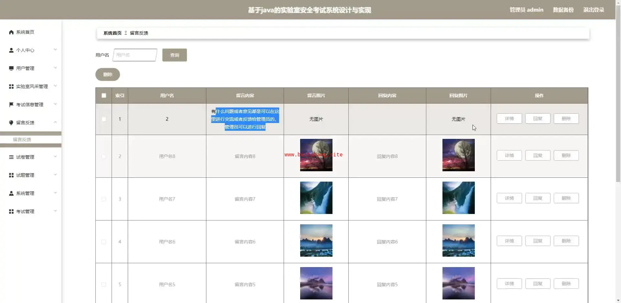The width and height of the screenshot is (621, 303).
Task: Click 回复 button for the first row
Action: pos(538,118)
